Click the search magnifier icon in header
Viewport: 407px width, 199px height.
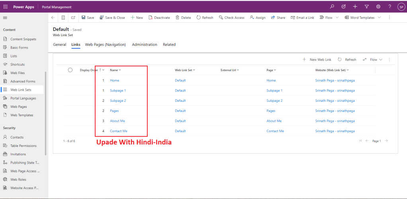[x=332, y=7]
